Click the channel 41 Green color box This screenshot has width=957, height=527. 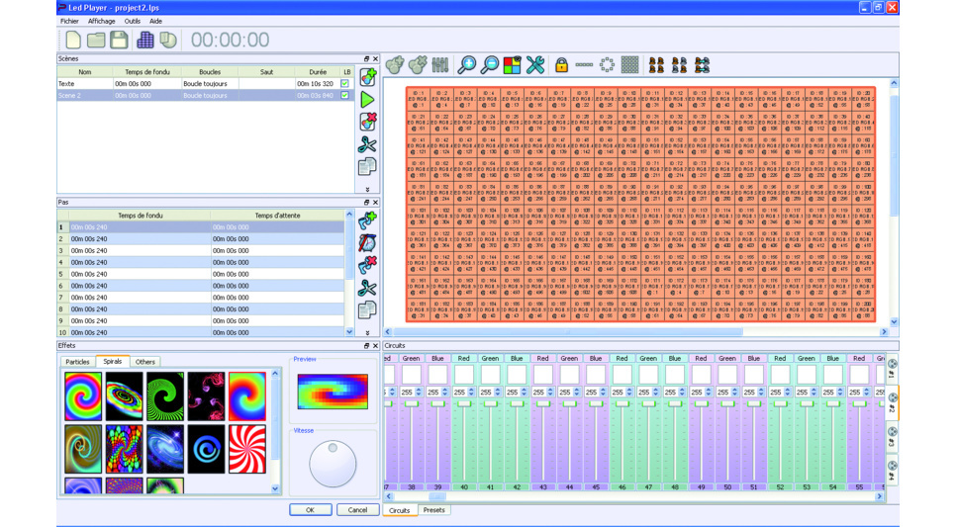[490, 374]
